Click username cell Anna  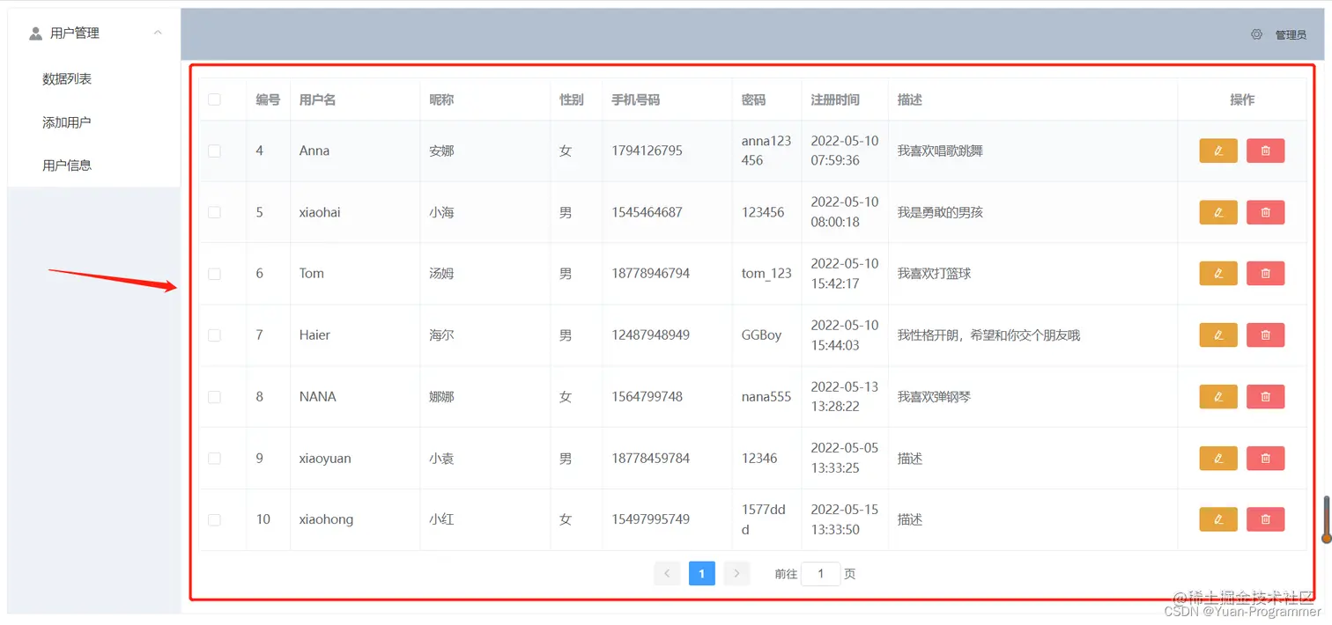pyautogui.click(x=314, y=151)
